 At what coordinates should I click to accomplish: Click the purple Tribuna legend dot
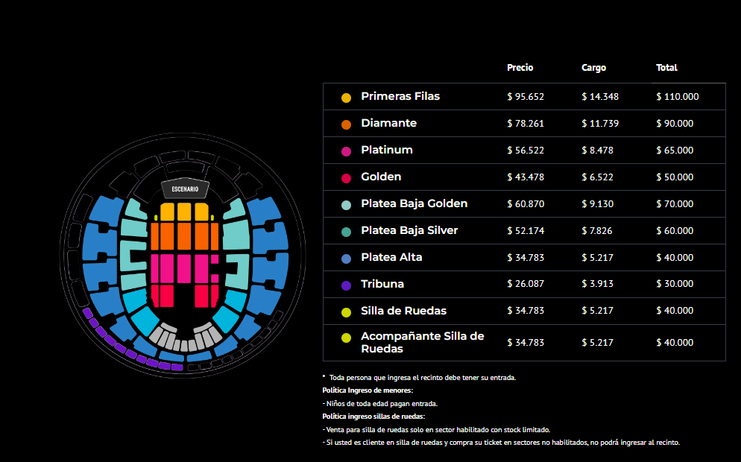pos(346,285)
